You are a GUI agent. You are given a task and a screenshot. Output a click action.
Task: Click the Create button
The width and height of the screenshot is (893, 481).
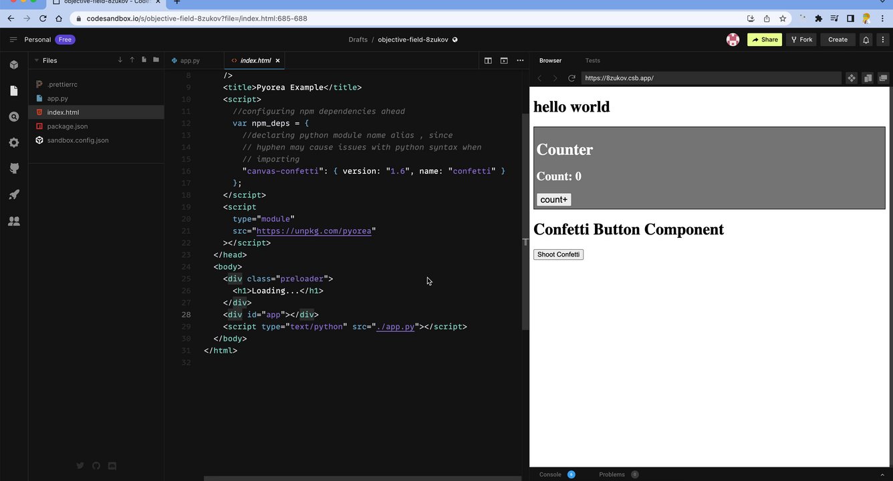tap(838, 39)
